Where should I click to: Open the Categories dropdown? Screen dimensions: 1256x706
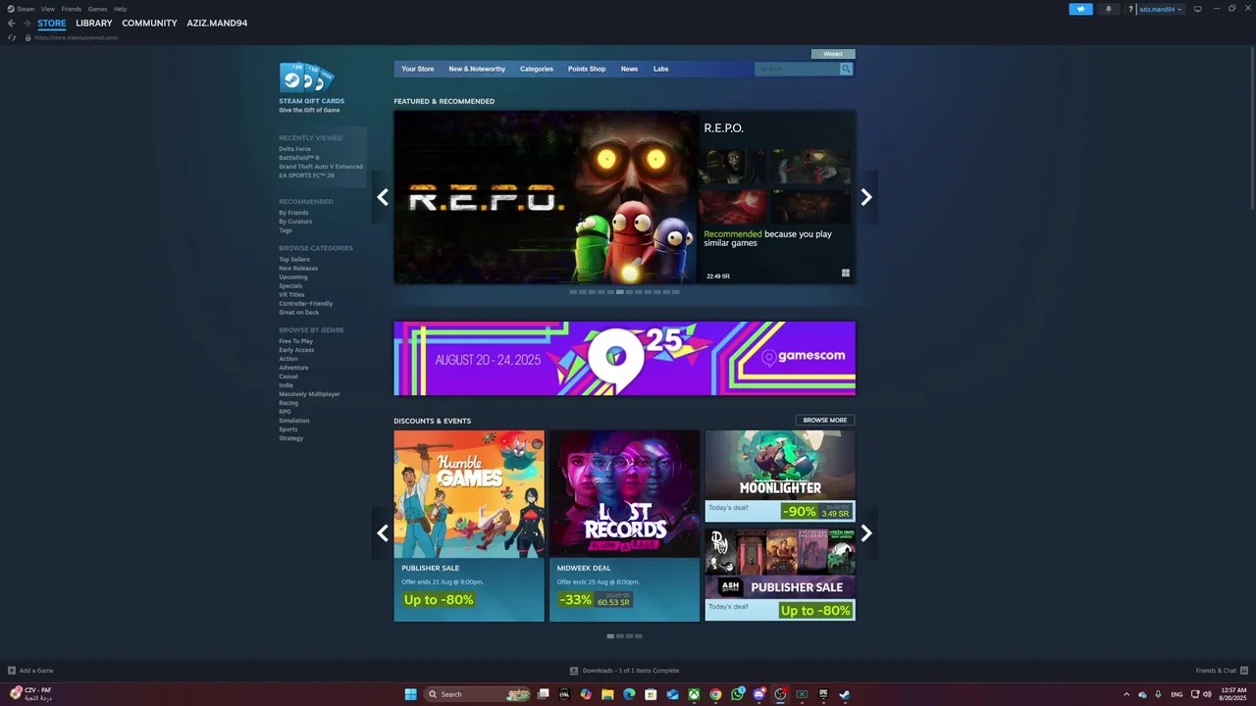click(537, 69)
